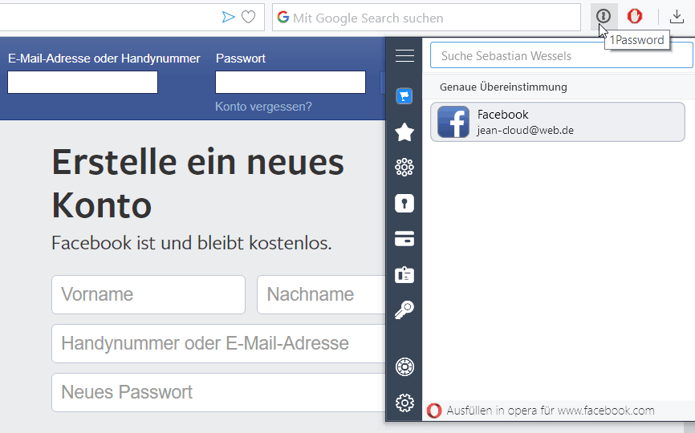The width and height of the screenshot is (695, 433).
Task: Show favorites via the star icon
Action: tap(404, 132)
